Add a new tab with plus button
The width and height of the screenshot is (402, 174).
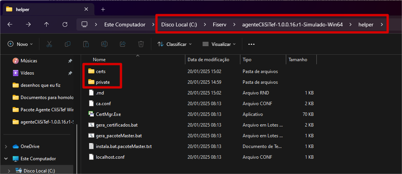pyautogui.click(x=103, y=9)
